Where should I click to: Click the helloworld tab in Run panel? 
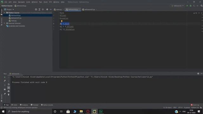pos(15,74)
